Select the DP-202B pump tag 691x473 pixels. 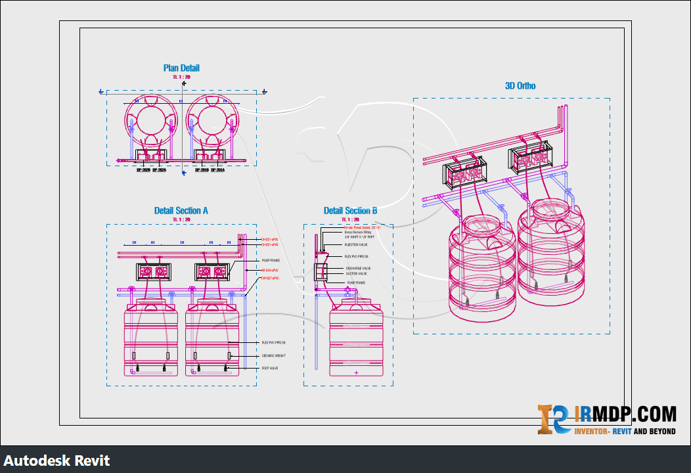(143, 170)
